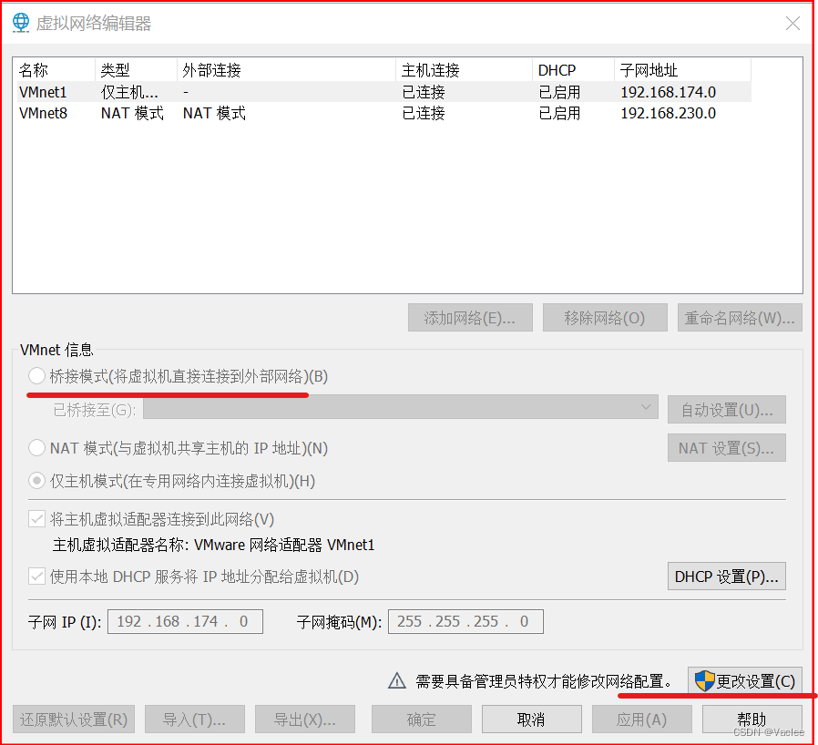Click the Virtual Network Editor globe icon

pyautogui.click(x=21, y=23)
